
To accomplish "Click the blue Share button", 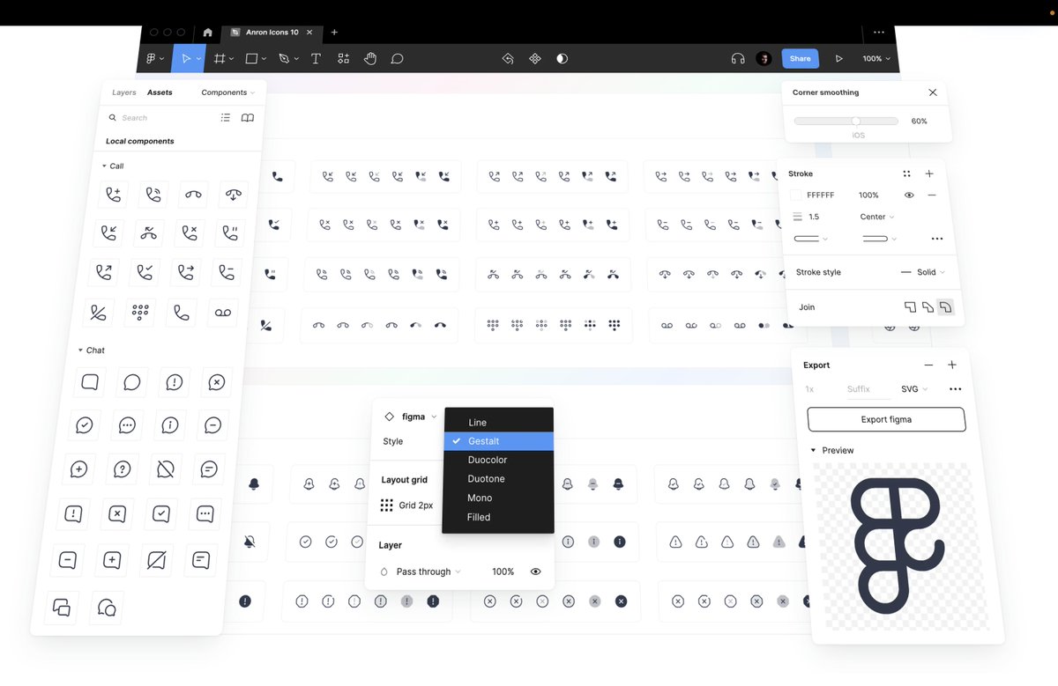I will (x=800, y=59).
